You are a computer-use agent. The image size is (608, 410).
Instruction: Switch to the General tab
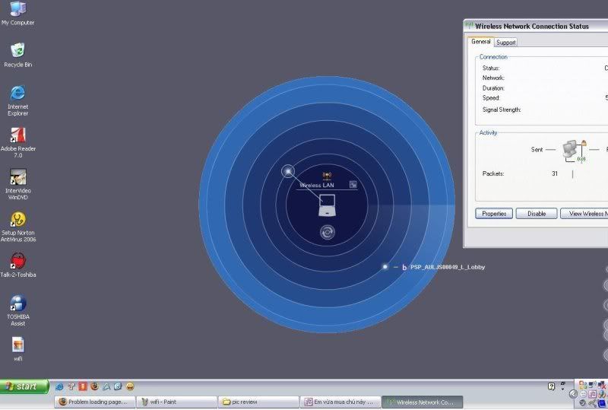(x=481, y=42)
